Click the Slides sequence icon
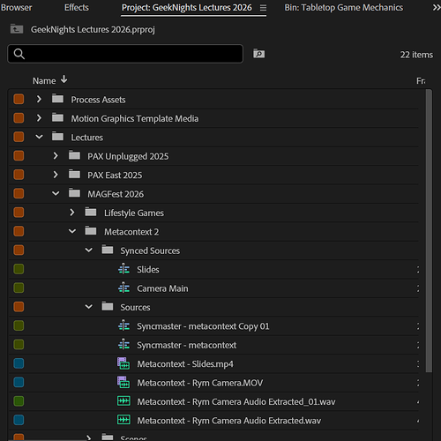The width and height of the screenshot is (441, 441). (x=123, y=269)
